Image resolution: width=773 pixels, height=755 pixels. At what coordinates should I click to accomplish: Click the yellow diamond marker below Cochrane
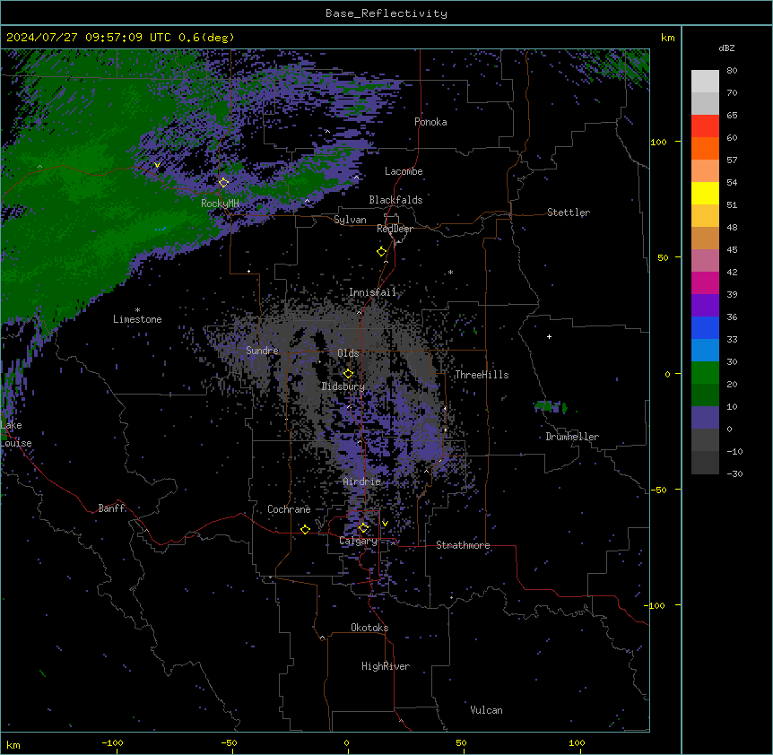click(305, 529)
